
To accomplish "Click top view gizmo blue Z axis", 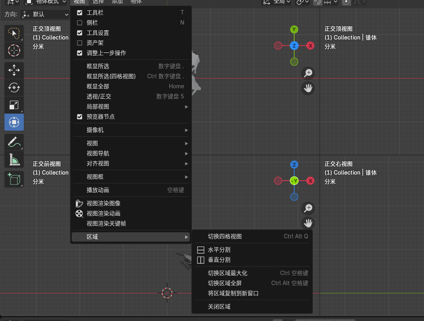I will tap(294, 46).
